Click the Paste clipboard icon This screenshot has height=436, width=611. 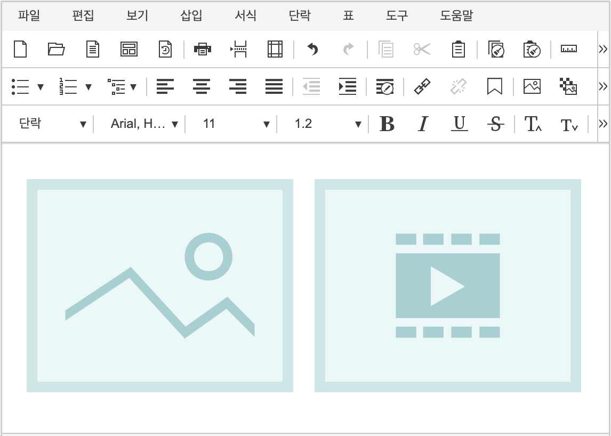point(458,49)
